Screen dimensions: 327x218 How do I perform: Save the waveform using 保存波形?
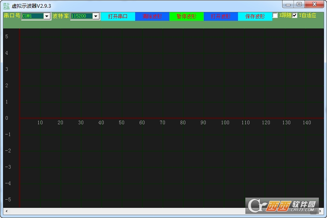[x=255, y=16]
